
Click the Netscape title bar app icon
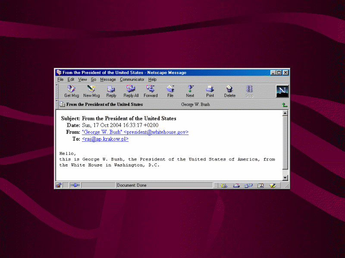59,72
